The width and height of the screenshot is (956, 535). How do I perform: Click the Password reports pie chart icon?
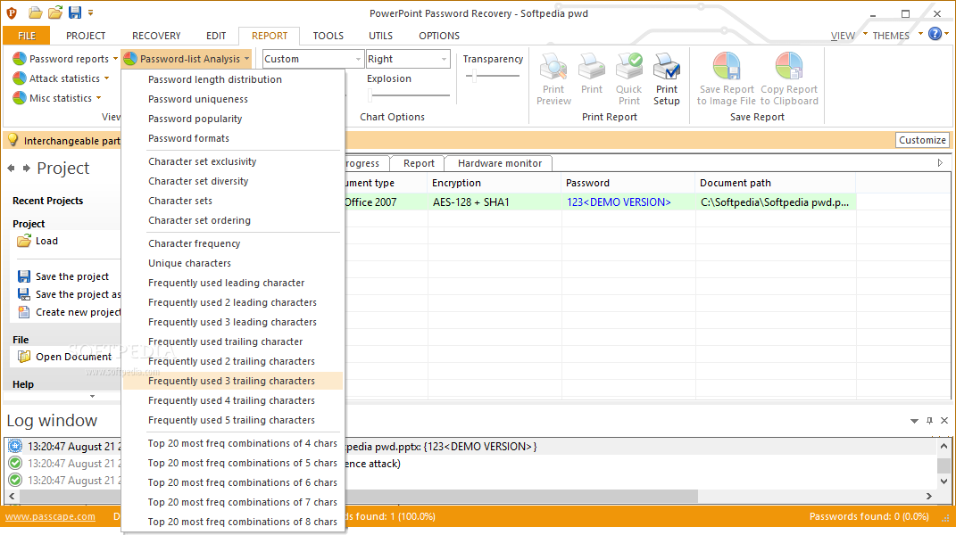click(20, 59)
